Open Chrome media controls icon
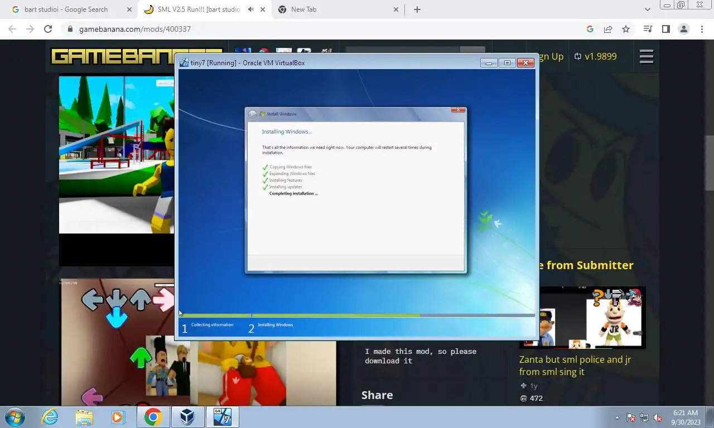Viewport: 714px width, 428px height. (648, 29)
